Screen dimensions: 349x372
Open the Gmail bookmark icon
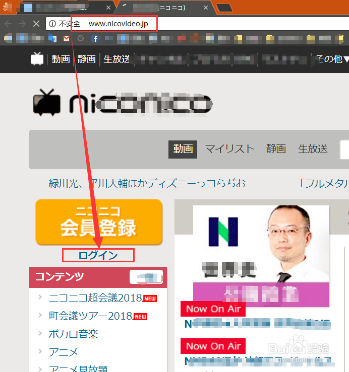coord(67,38)
